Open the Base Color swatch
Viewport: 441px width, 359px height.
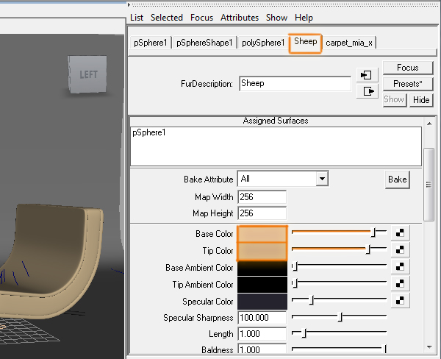262,234
